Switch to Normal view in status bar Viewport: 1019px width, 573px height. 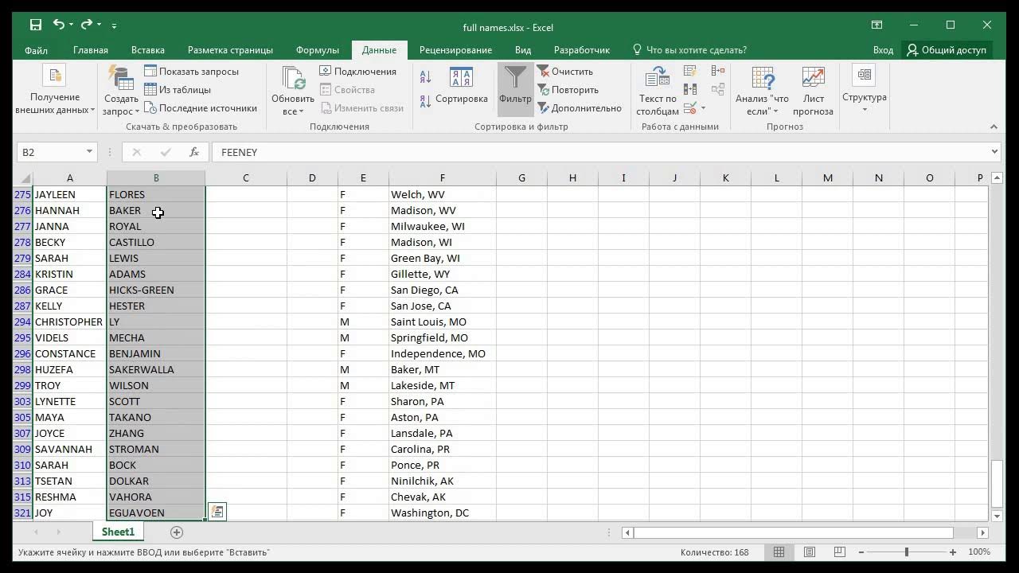779,552
